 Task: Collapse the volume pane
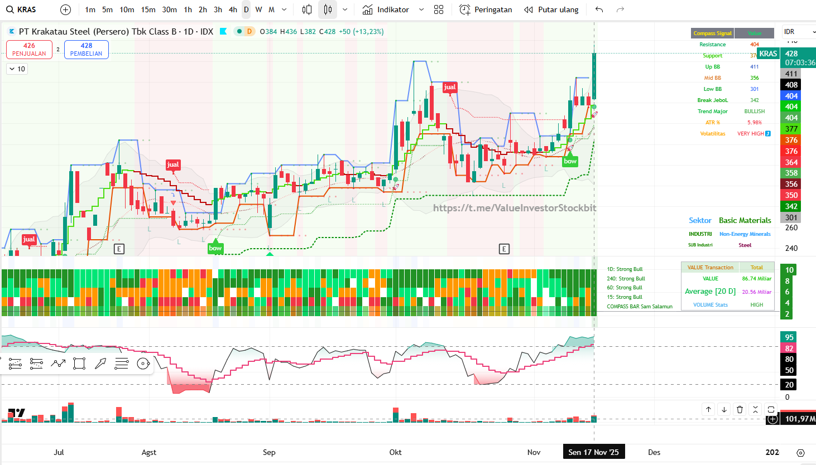(x=755, y=409)
